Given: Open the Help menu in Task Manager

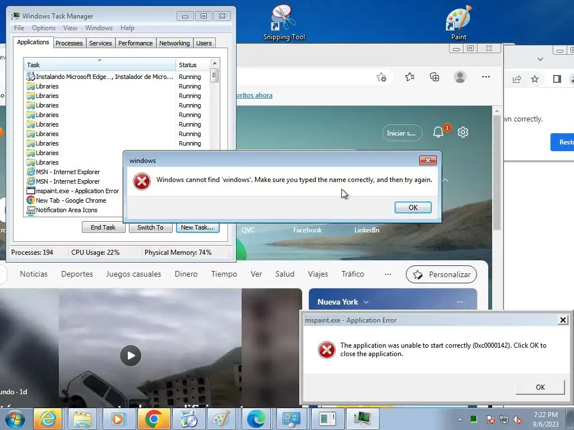Looking at the screenshot, I should [x=127, y=28].
